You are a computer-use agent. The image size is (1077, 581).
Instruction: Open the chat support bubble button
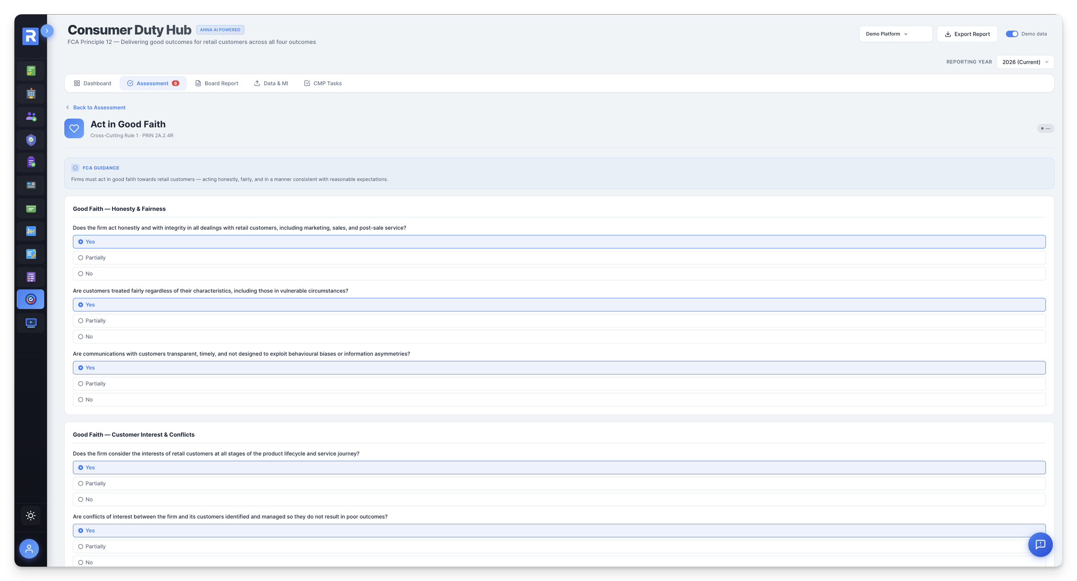click(1040, 545)
